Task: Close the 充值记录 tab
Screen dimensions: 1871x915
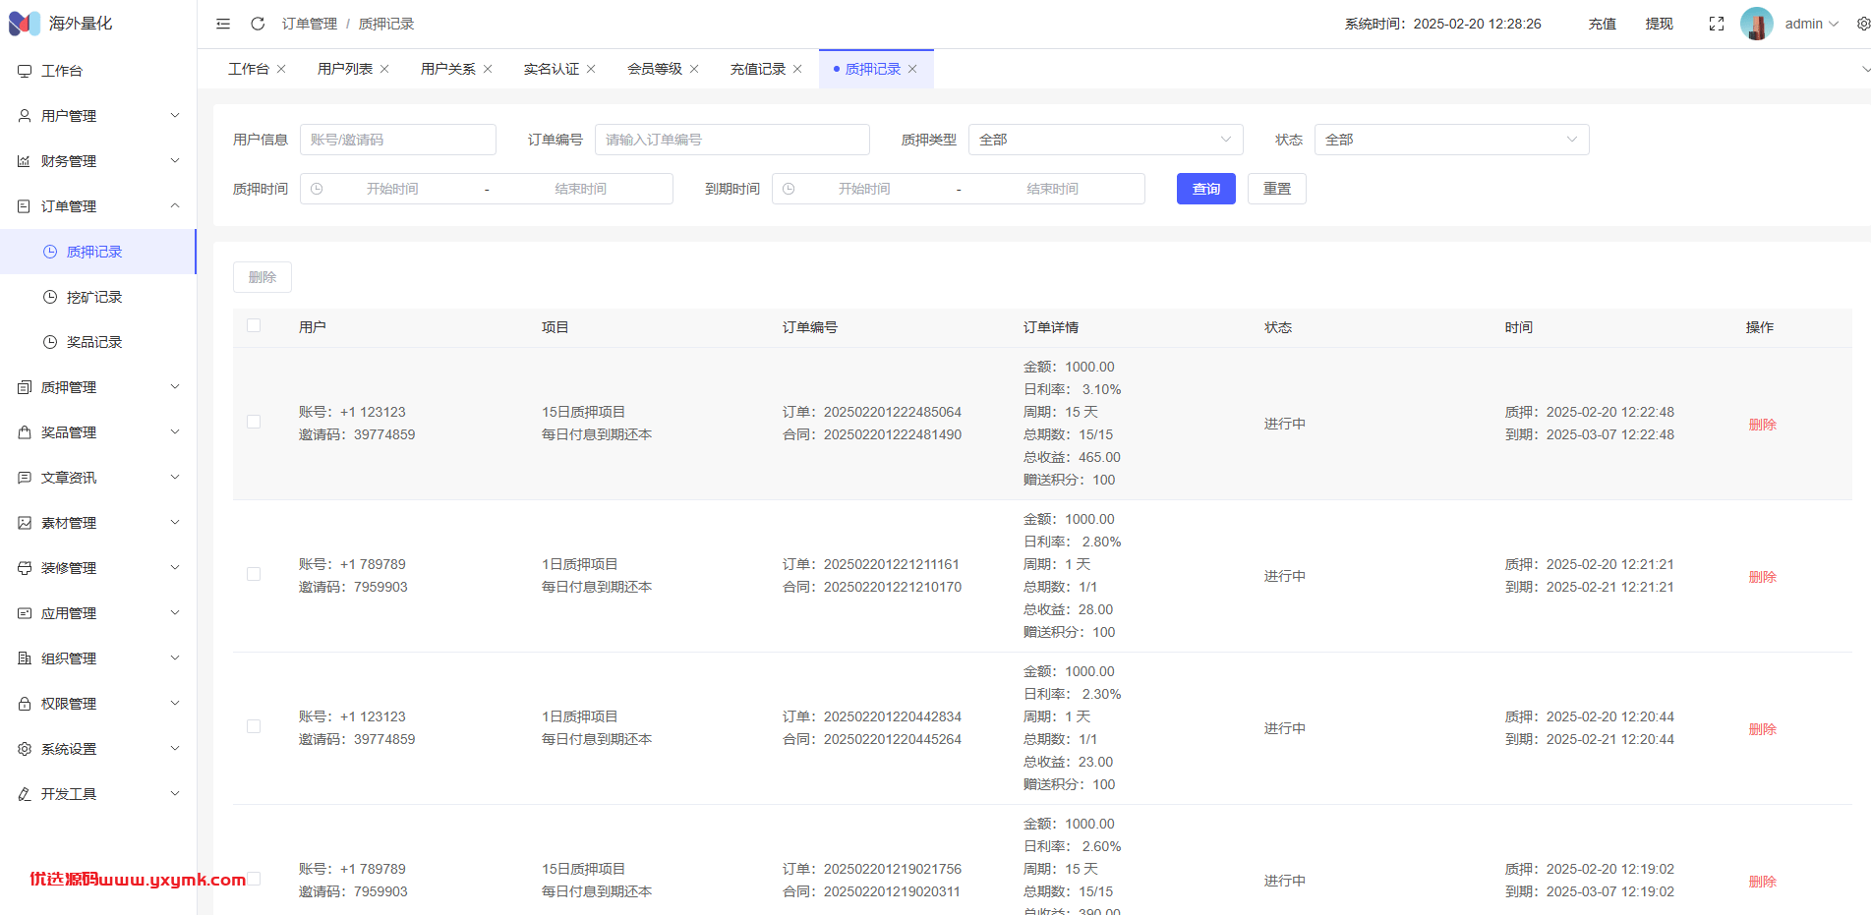Action: pos(797,69)
